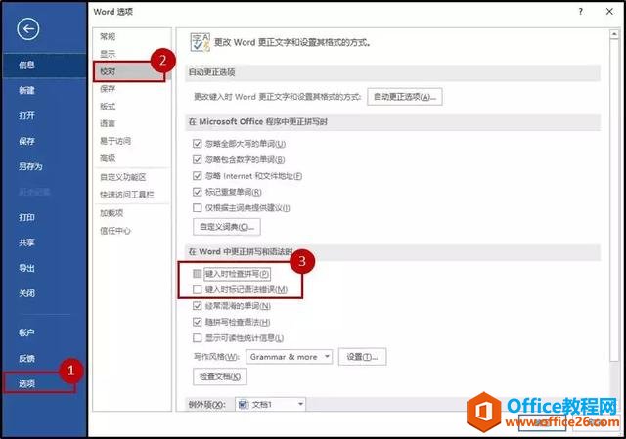Select 信任中心 category in options list

(x=115, y=231)
